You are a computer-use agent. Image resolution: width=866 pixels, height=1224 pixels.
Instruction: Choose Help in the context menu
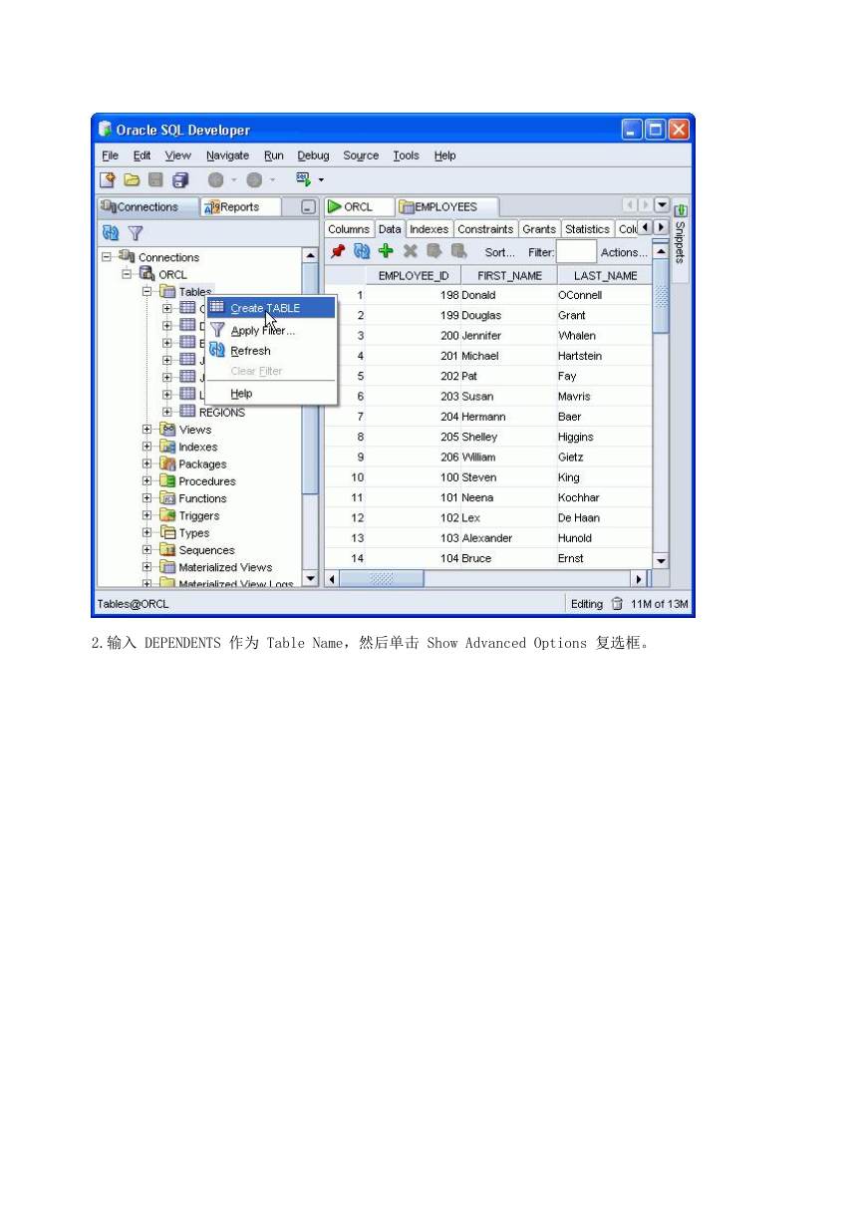click(271, 394)
